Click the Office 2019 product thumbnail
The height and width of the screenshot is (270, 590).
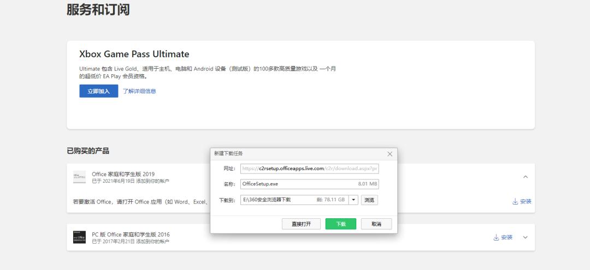coord(79,177)
